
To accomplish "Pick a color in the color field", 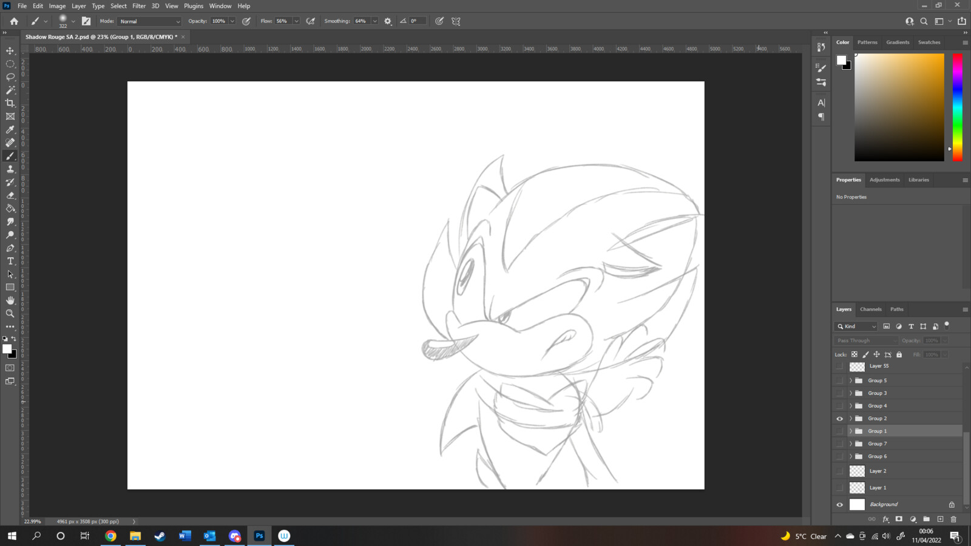I will [899, 107].
